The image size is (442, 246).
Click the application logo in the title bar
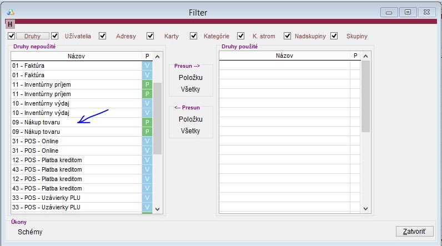[11, 12]
